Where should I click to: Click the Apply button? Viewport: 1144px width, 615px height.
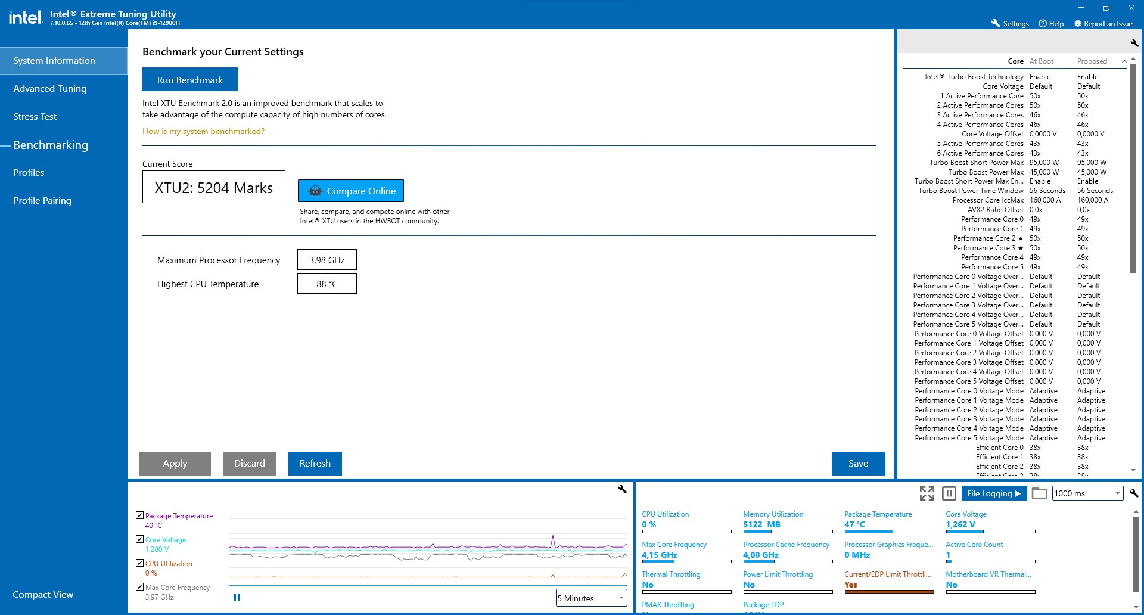coord(175,464)
